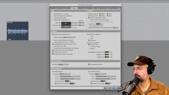This screenshot has height=95, width=169.
Task: Uncheck Include Sends in Trim Mode
Action: tap(53, 52)
